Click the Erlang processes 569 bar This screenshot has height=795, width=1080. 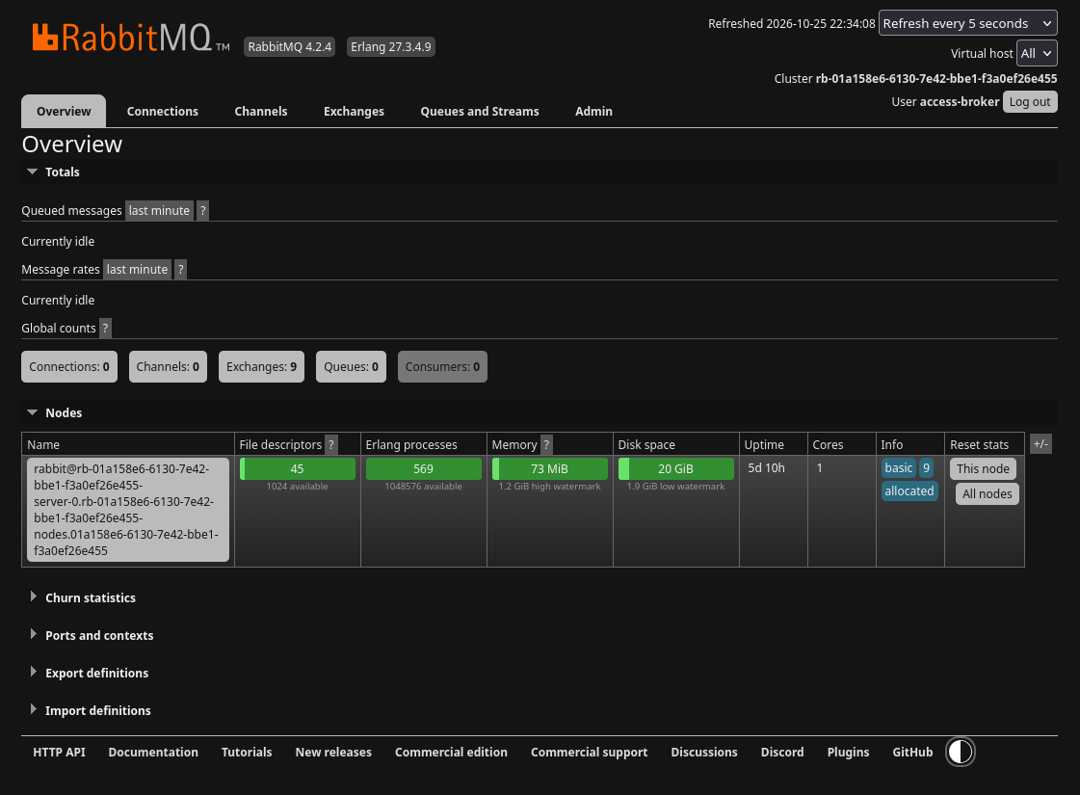(424, 468)
